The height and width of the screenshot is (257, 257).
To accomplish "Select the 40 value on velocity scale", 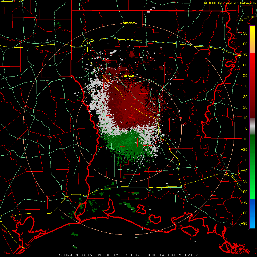I will click(x=245, y=86).
